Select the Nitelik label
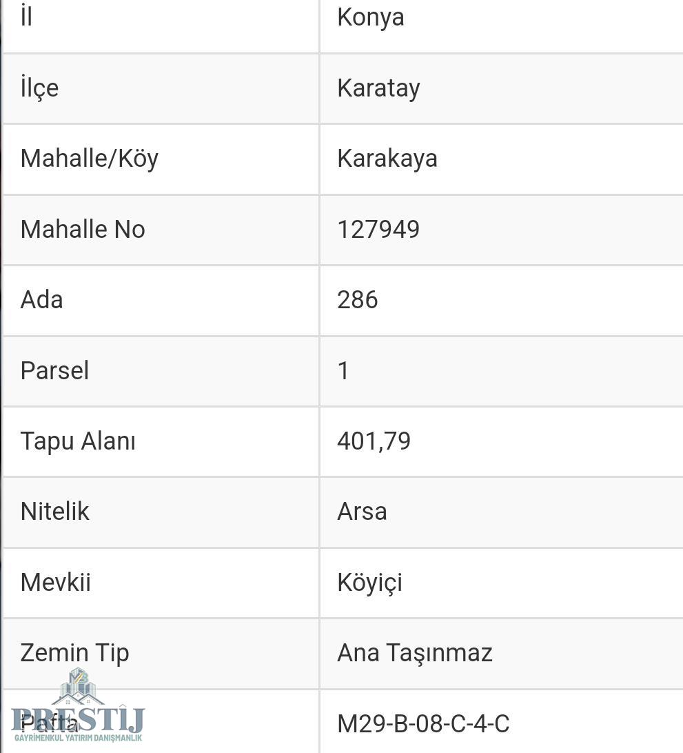Screen dimensions: 683x753 click(54, 512)
